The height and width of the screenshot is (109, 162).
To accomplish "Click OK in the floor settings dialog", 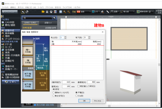I will pyautogui.click(x=85, y=101).
